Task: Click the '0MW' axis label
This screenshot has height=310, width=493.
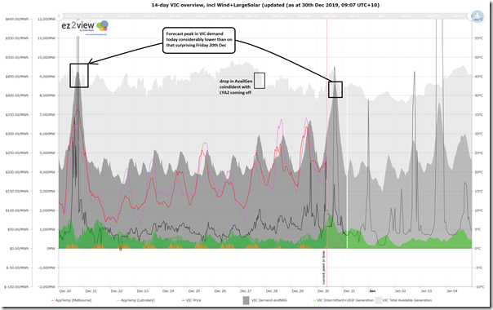Action: (x=51, y=249)
